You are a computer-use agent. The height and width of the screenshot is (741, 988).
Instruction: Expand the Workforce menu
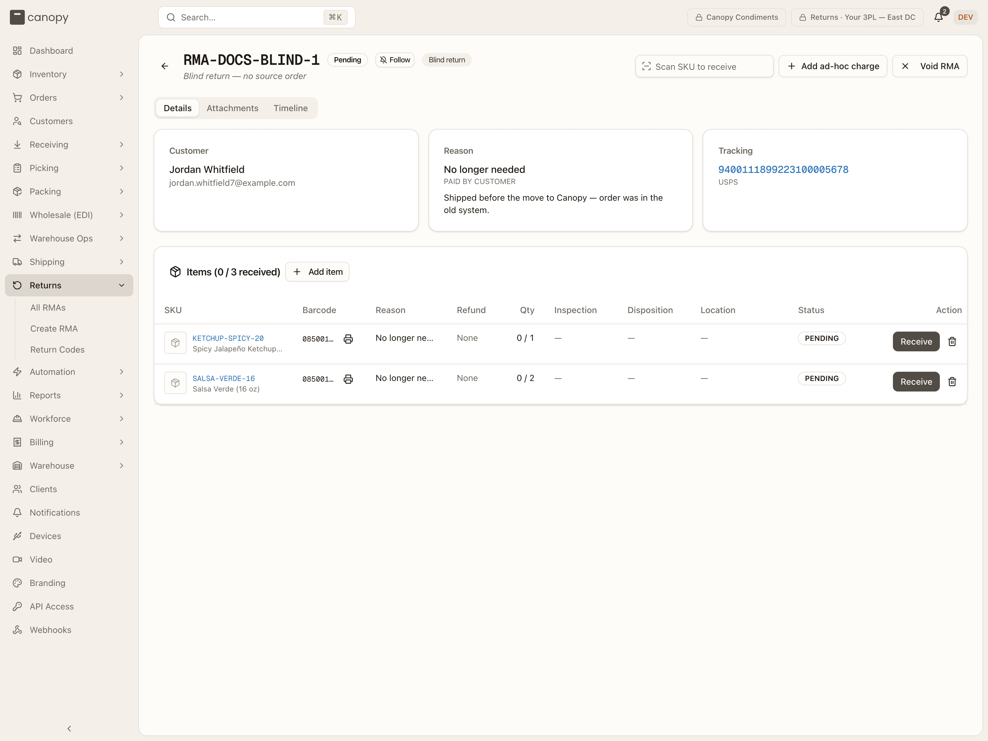tap(69, 419)
